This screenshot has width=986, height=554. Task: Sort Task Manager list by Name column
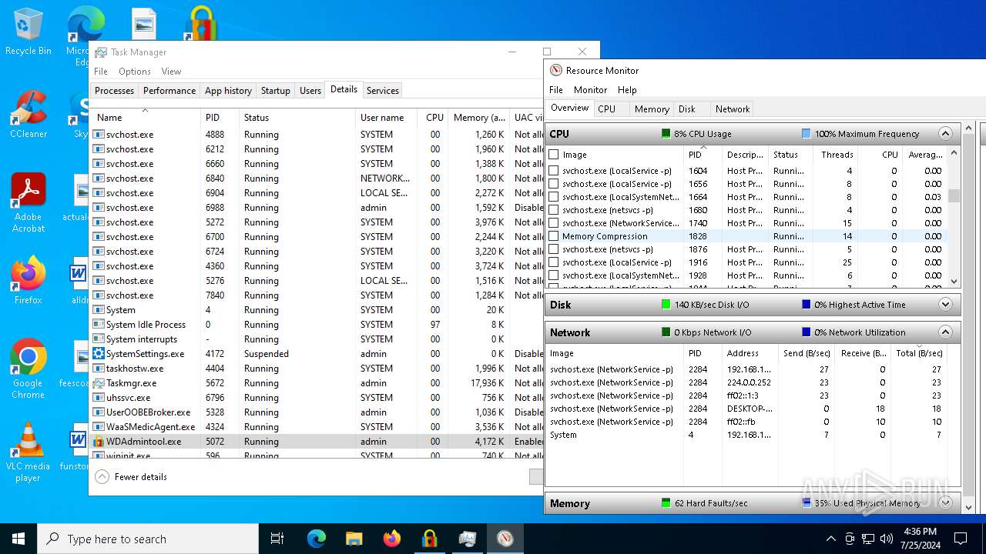(145, 118)
